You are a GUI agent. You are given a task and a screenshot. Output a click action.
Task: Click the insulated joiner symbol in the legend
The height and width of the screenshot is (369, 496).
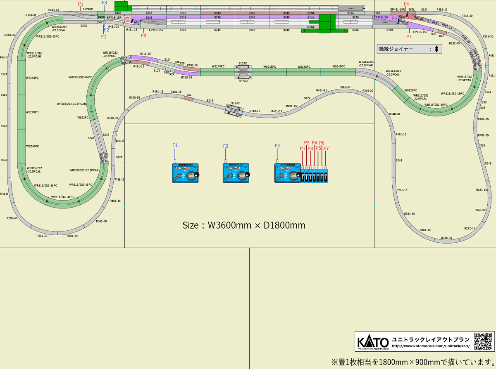pyautogui.click(x=436, y=49)
